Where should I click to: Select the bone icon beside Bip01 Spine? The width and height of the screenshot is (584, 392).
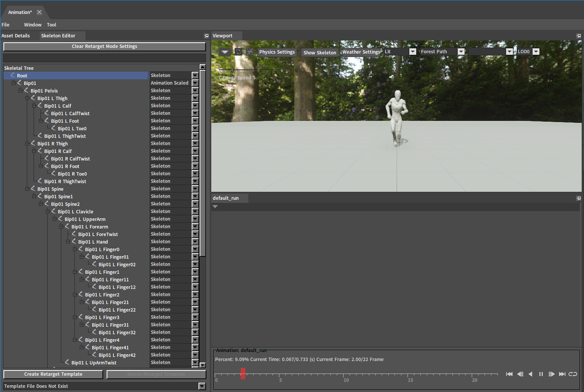(x=33, y=188)
